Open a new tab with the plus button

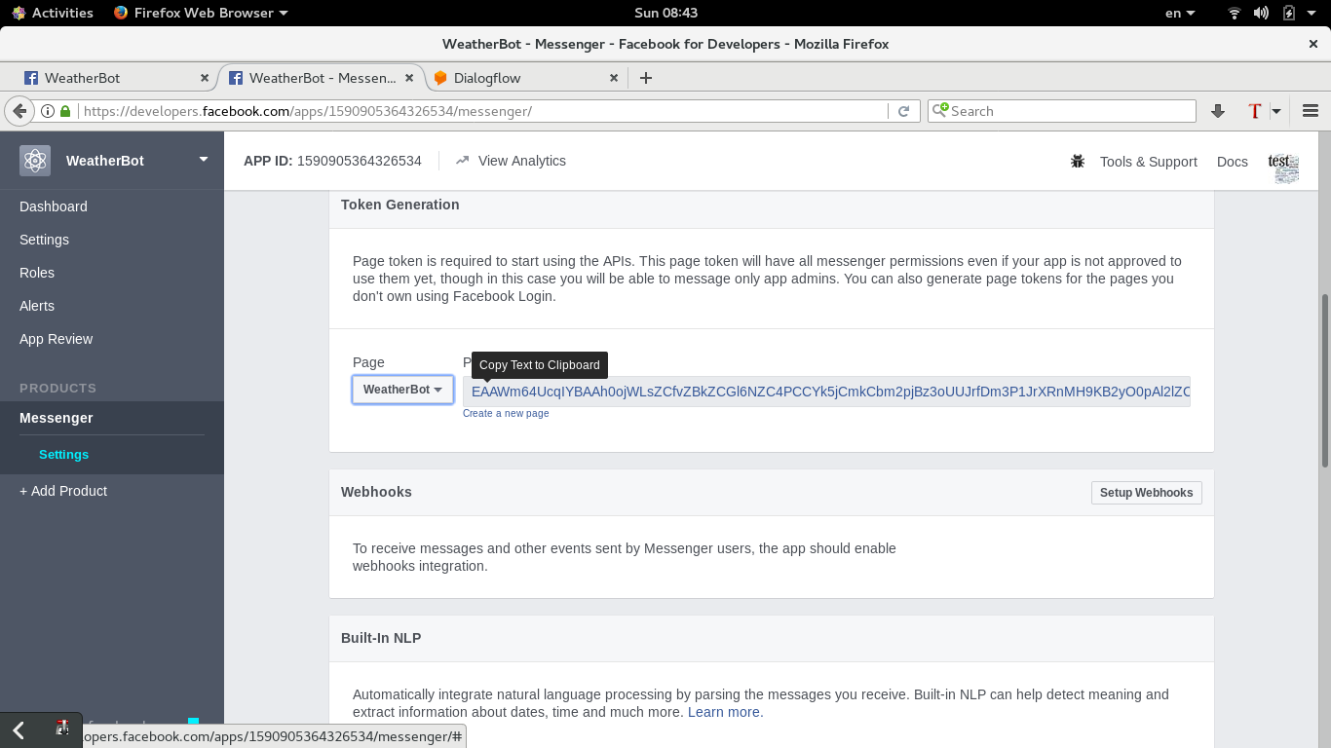pyautogui.click(x=645, y=78)
